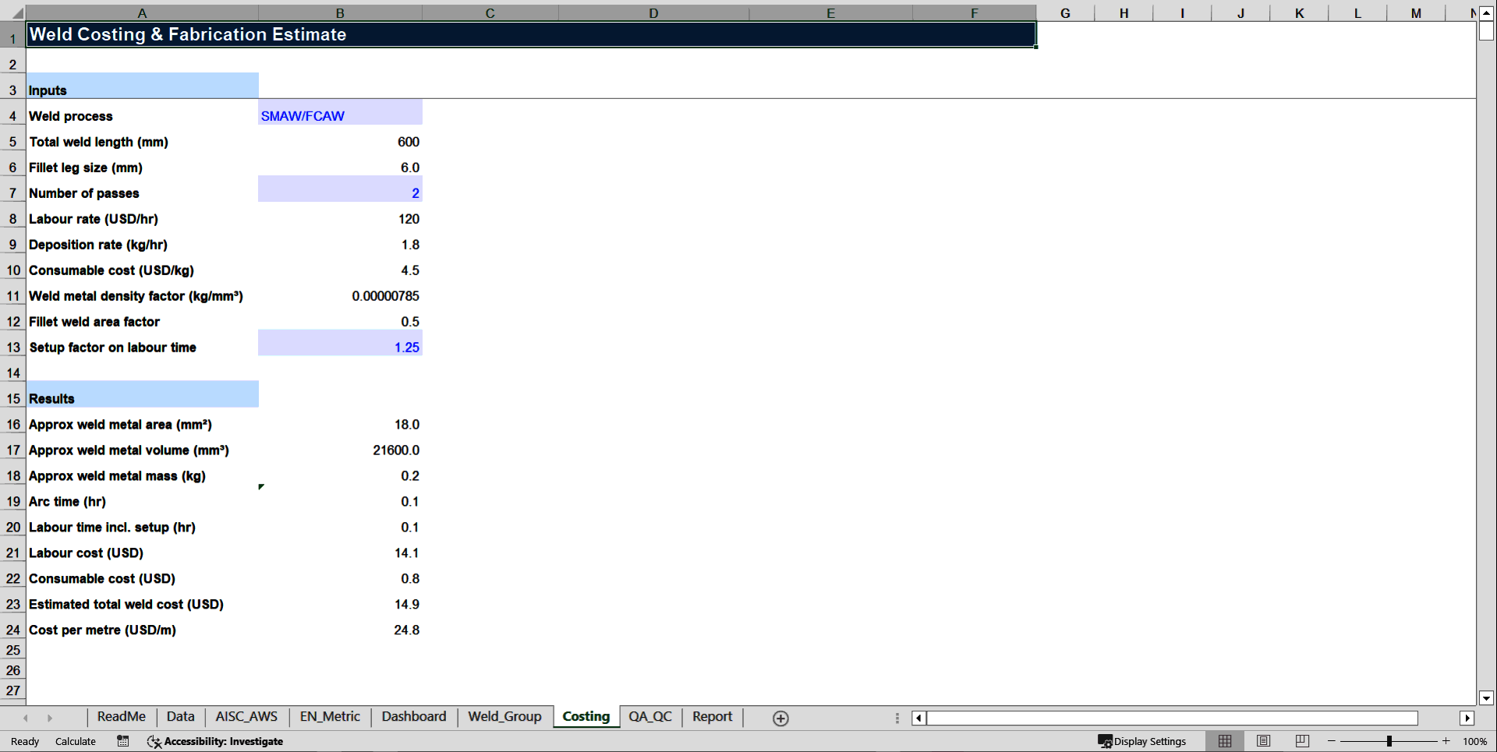This screenshot has width=1497, height=752.
Task: Zoom in with the plus icon
Action: (1446, 741)
